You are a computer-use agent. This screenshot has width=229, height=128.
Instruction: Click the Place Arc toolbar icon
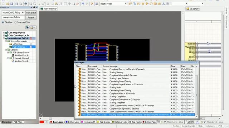(x=151, y=4)
